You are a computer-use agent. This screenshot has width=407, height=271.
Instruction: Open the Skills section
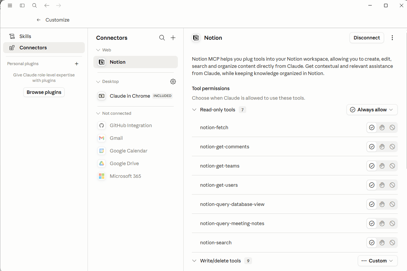[44, 36]
